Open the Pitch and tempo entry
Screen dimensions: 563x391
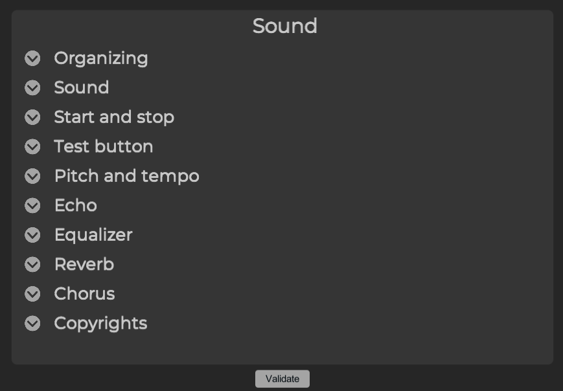tap(127, 177)
